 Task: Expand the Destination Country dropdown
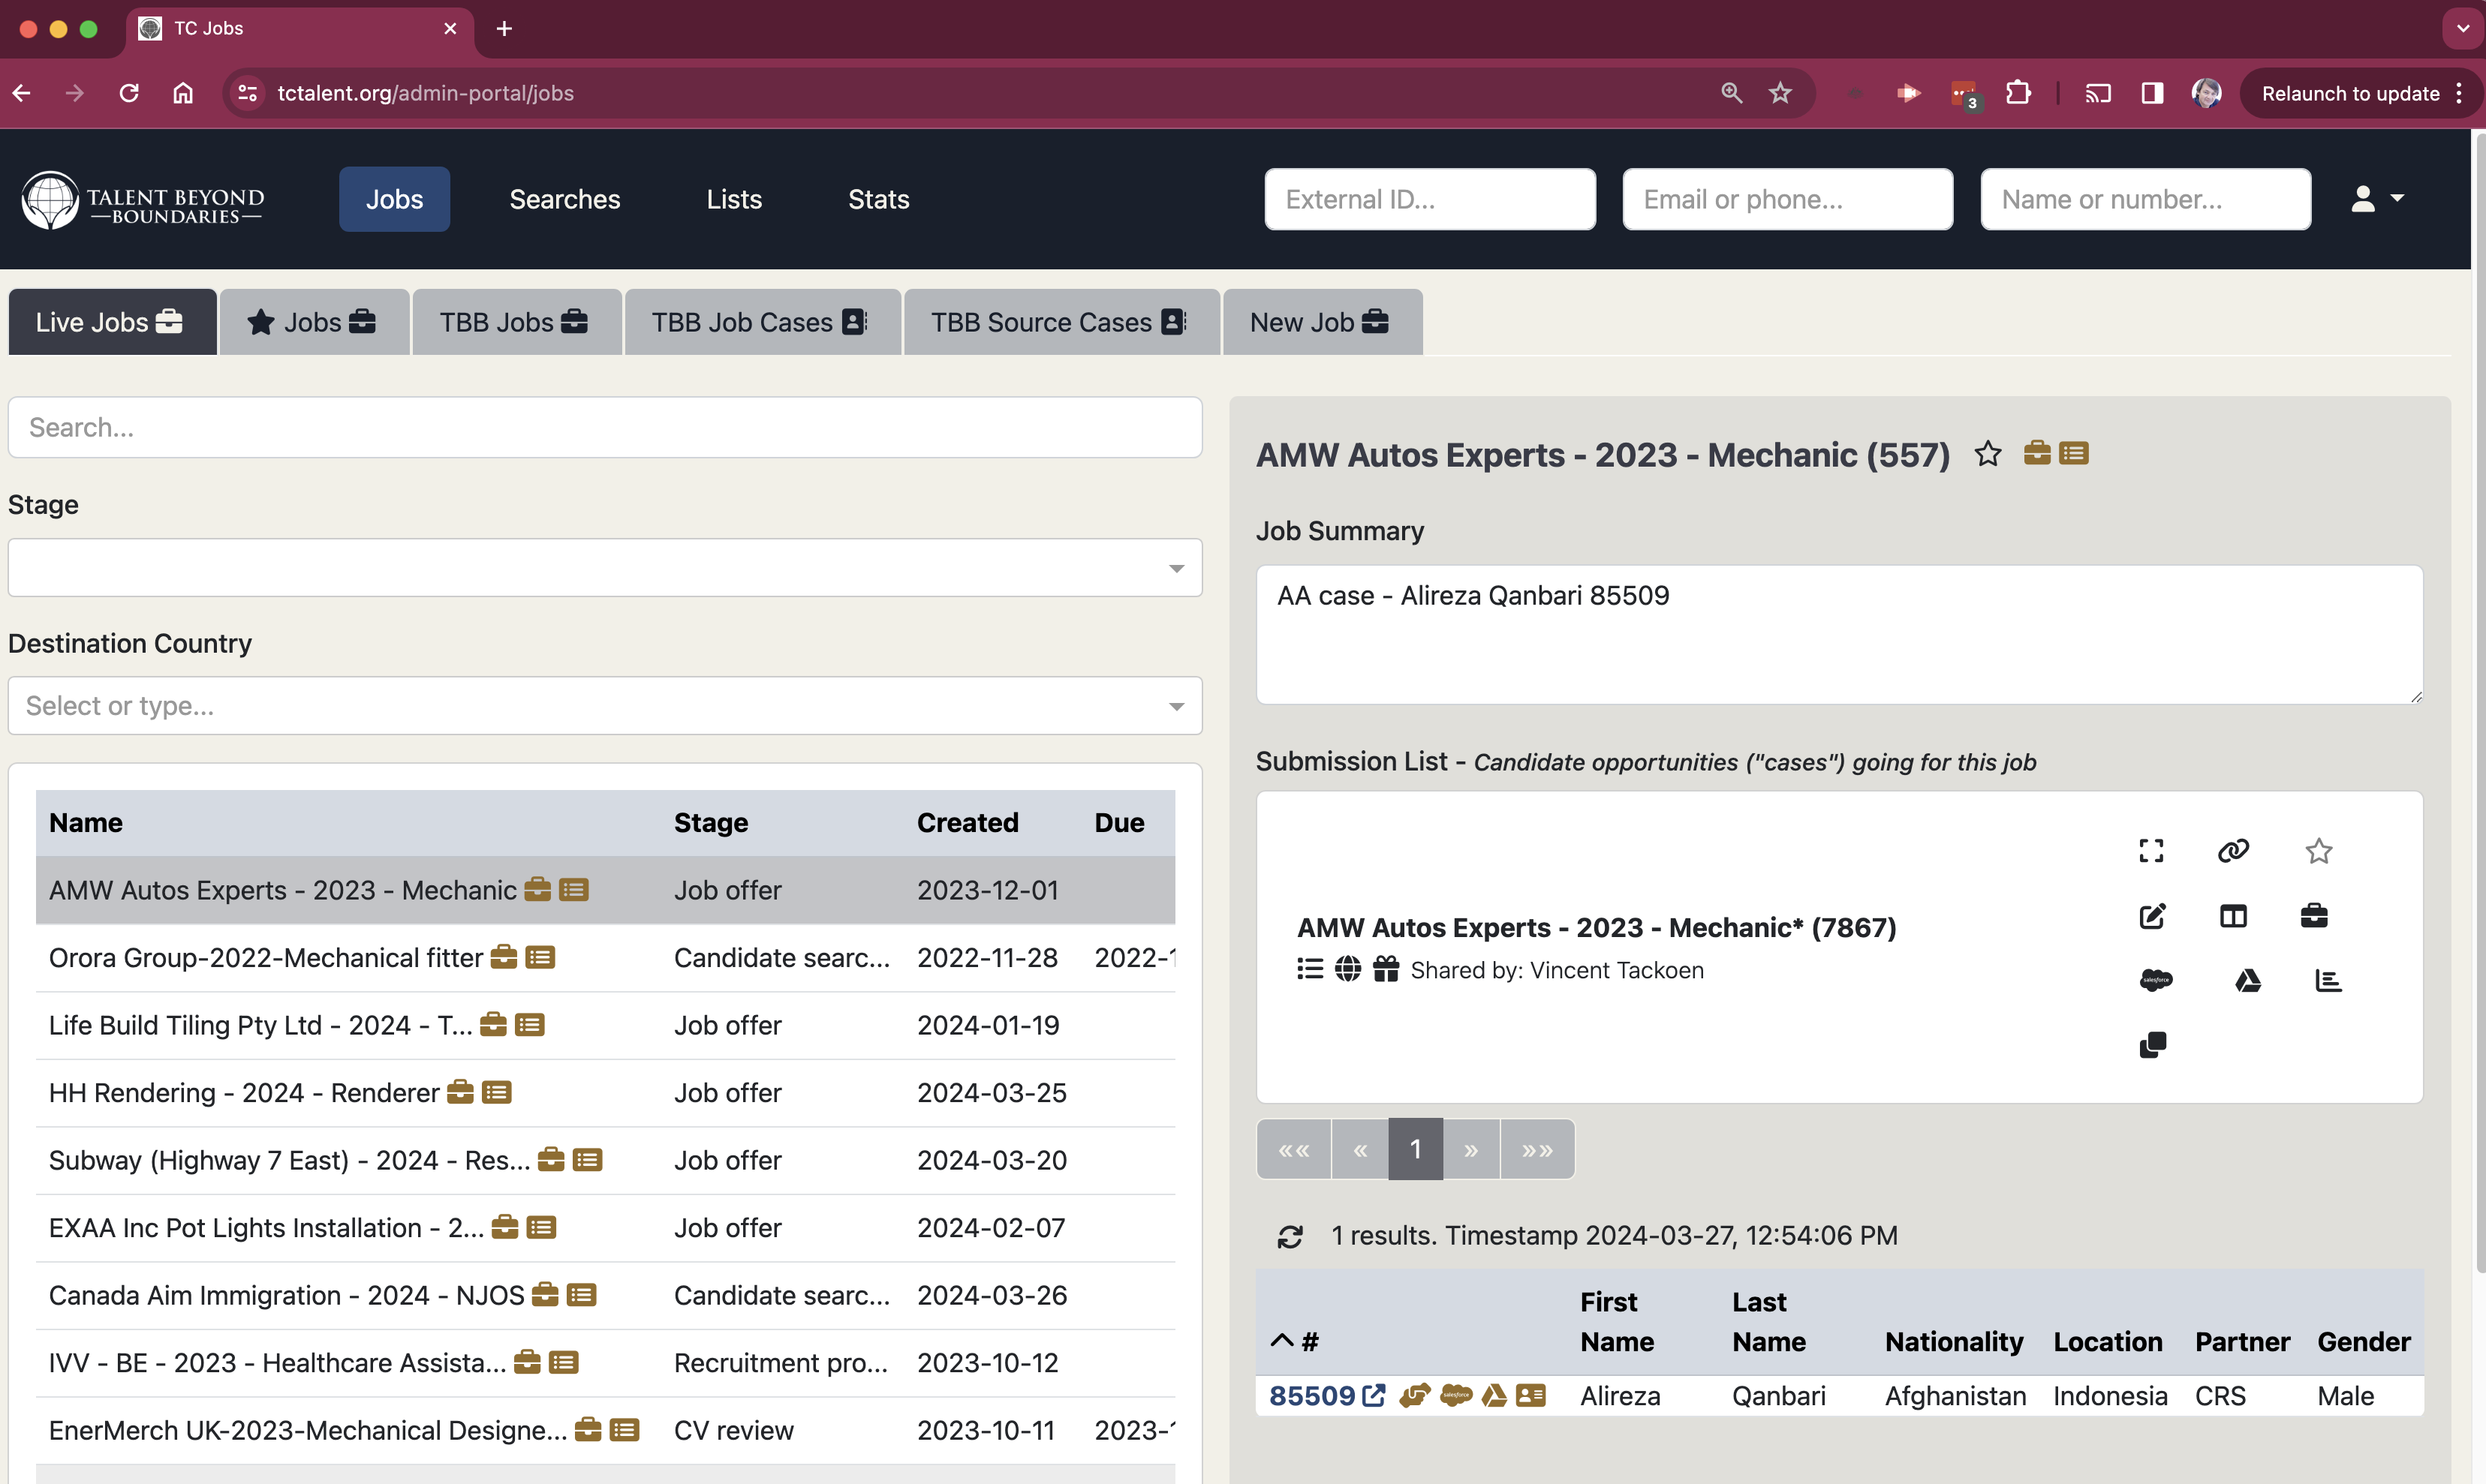click(604, 706)
